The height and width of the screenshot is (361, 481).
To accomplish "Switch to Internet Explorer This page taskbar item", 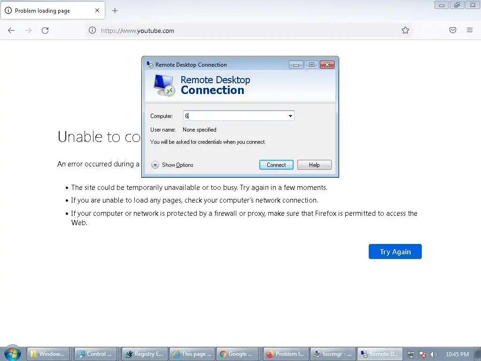I will [x=192, y=354].
